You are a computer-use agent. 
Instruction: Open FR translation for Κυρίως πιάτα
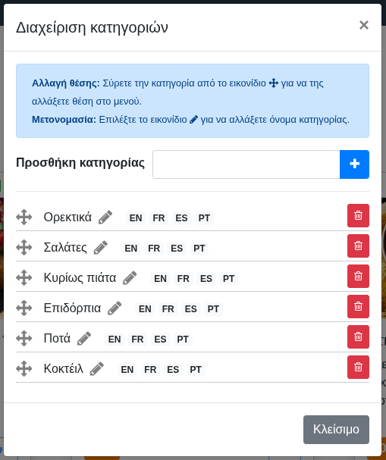point(184,278)
